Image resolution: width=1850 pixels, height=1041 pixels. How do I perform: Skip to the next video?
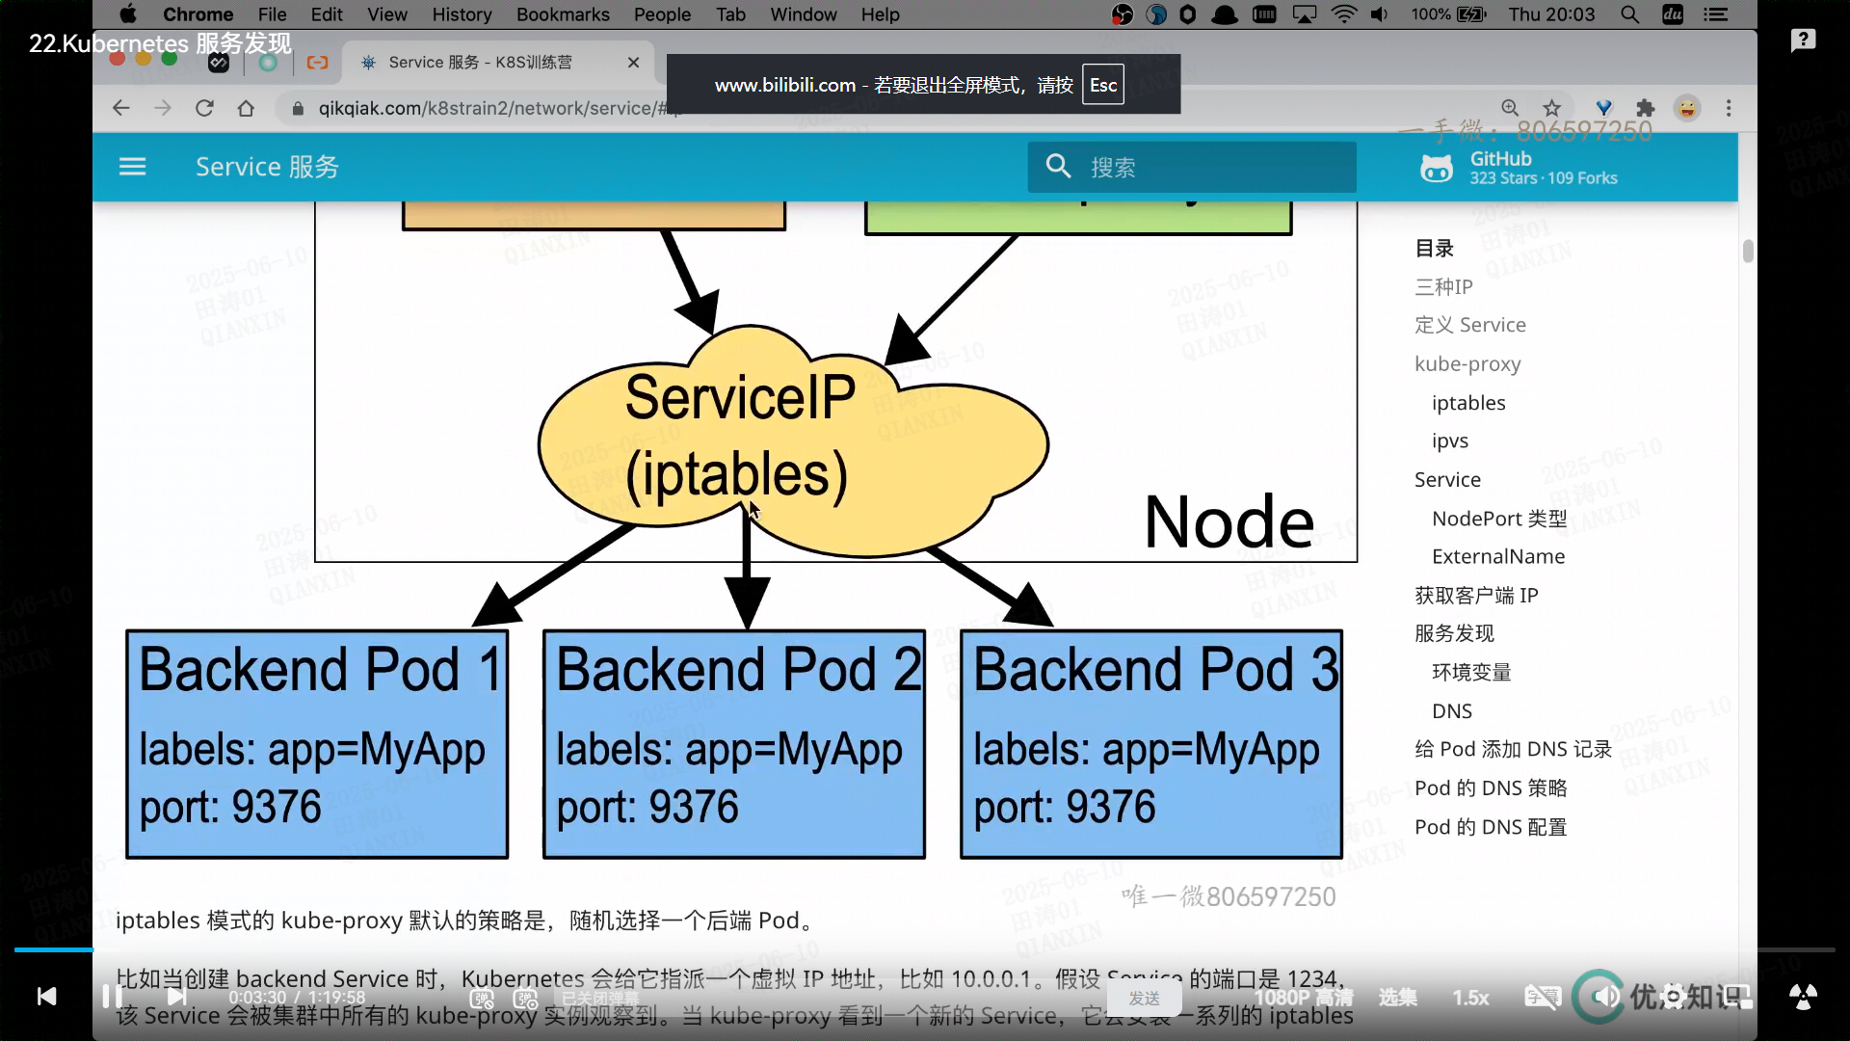point(177,996)
